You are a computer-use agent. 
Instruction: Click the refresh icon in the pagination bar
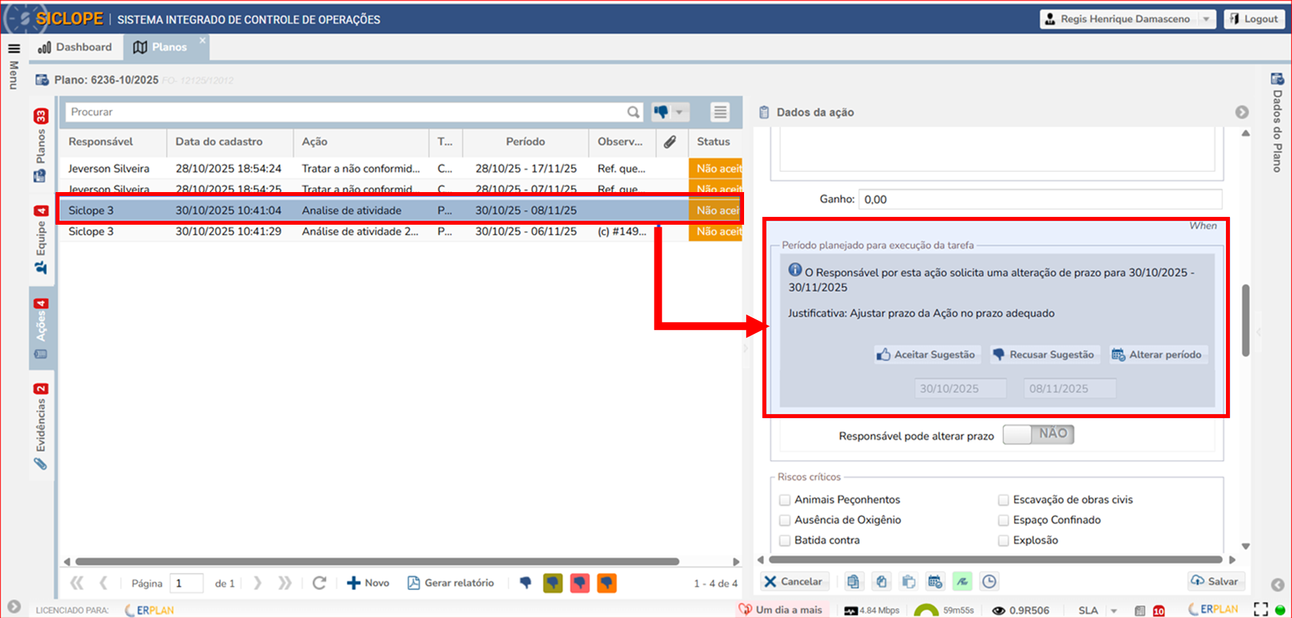[319, 583]
